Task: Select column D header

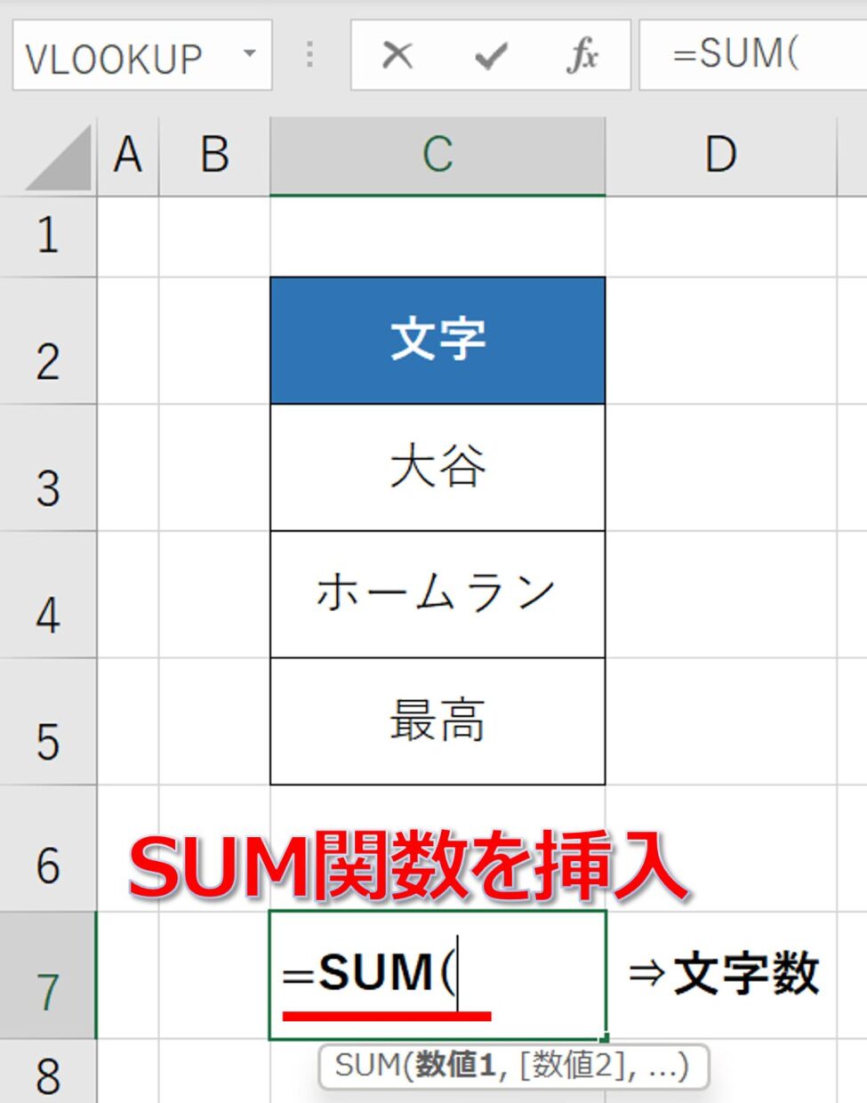Action: click(x=721, y=156)
